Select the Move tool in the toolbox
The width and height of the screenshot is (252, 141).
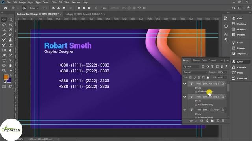click(x=4, y=20)
